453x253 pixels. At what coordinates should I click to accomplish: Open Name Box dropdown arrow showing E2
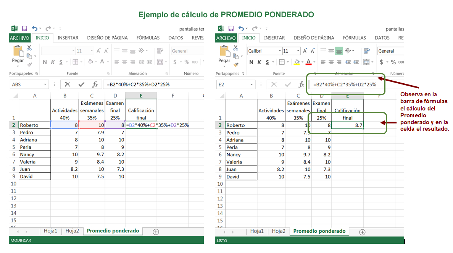[251, 84]
